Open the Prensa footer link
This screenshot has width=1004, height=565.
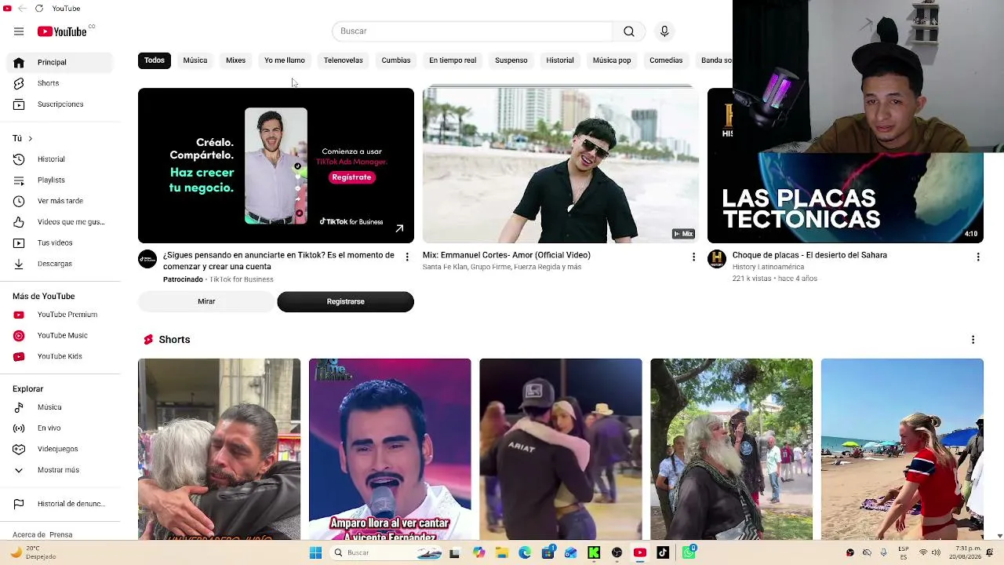61,534
